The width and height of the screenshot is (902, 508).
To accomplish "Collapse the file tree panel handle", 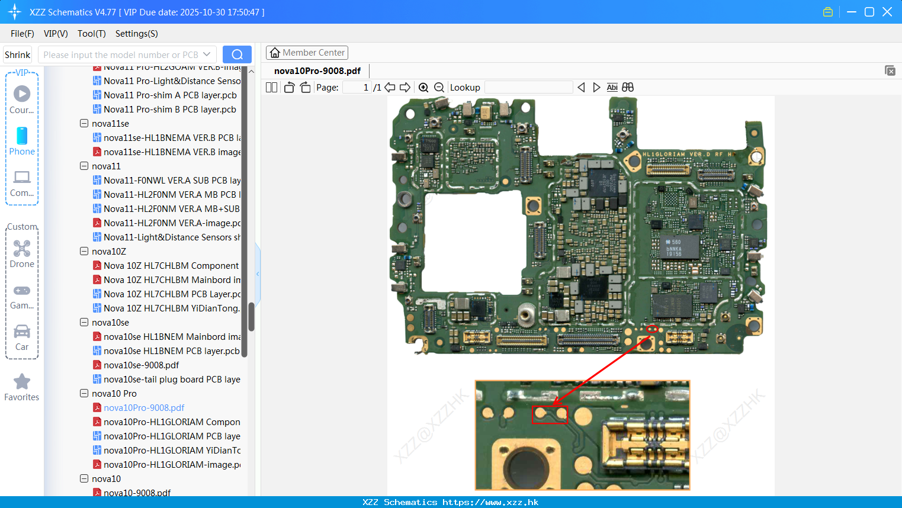I will tap(258, 274).
